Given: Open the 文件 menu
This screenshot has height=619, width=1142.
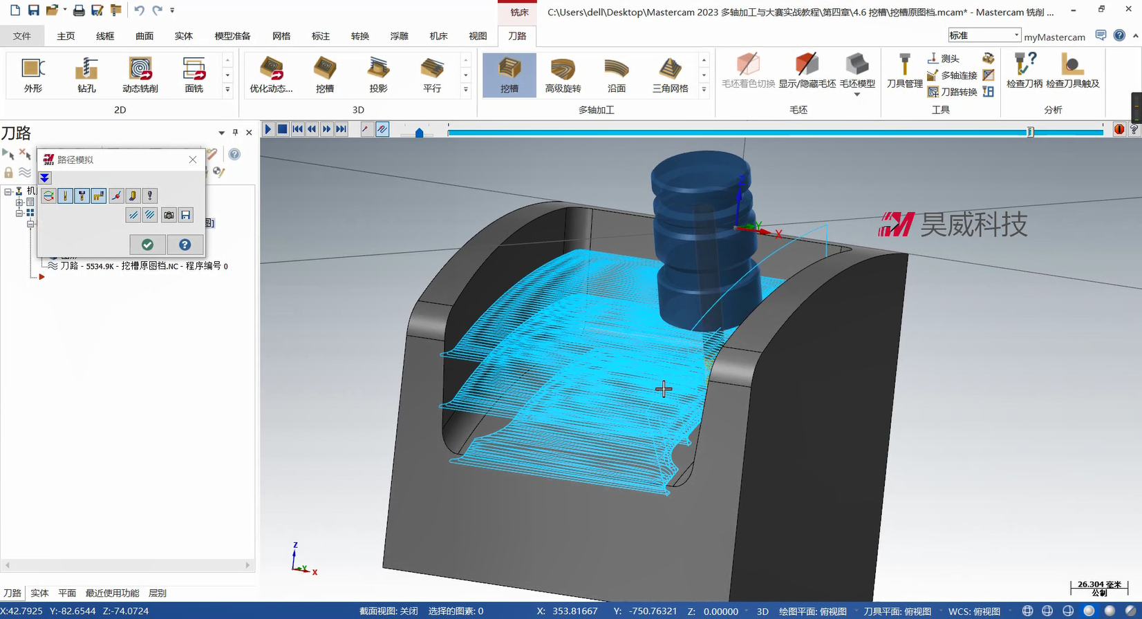Looking at the screenshot, I should pyautogui.click(x=22, y=36).
